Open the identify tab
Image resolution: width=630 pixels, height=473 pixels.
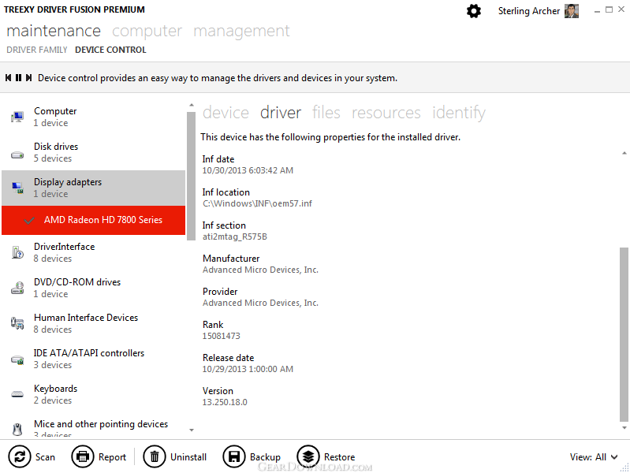point(459,113)
